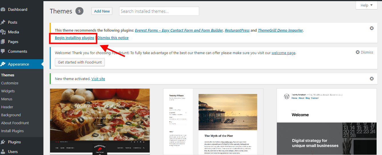Click the Plugins plug icon
Screen dimensions: 382x155
pyautogui.click(x=3, y=142)
